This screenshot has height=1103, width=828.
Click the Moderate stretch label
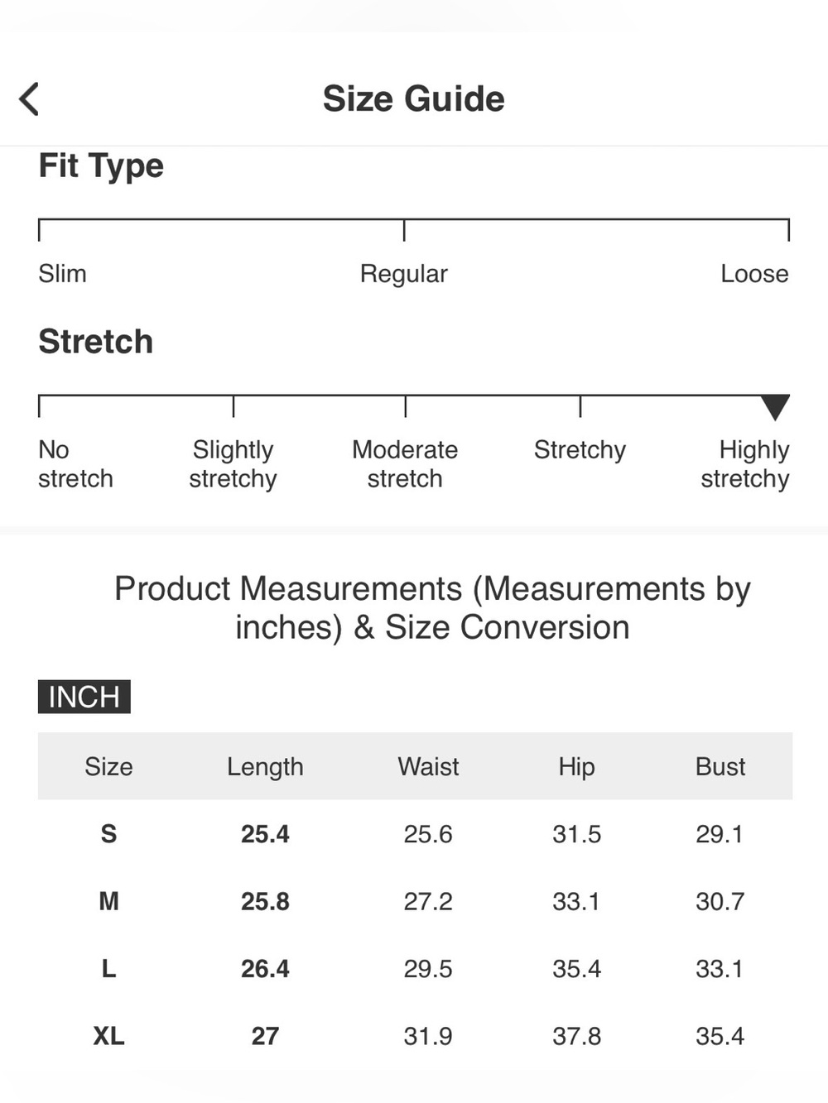coord(405,464)
